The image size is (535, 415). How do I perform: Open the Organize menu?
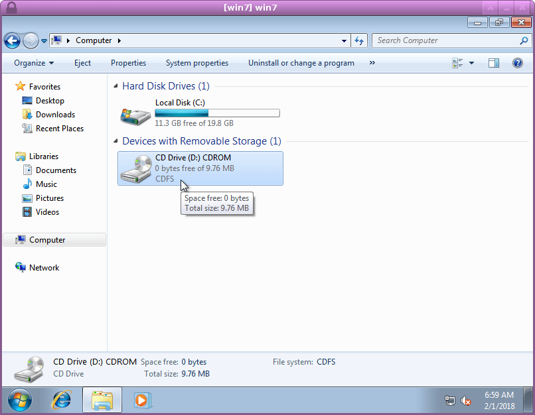point(34,62)
